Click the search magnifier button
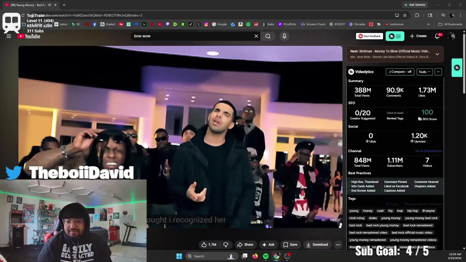The image size is (466, 262). 268,36
